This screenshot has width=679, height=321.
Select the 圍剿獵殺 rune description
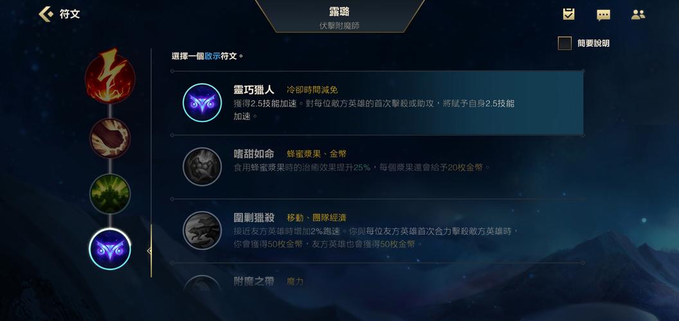(x=376, y=238)
